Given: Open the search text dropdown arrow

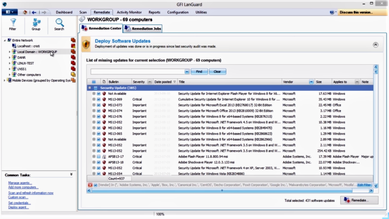Looking at the screenshot, I should 187,72.
